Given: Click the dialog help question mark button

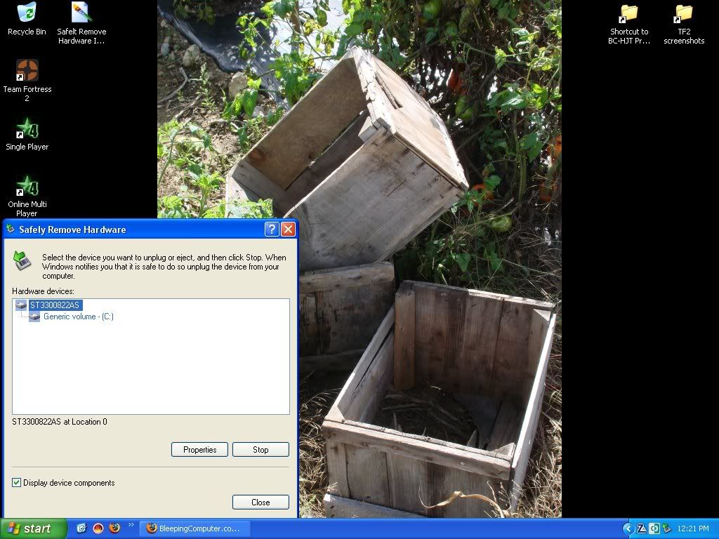Looking at the screenshot, I should [x=272, y=229].
